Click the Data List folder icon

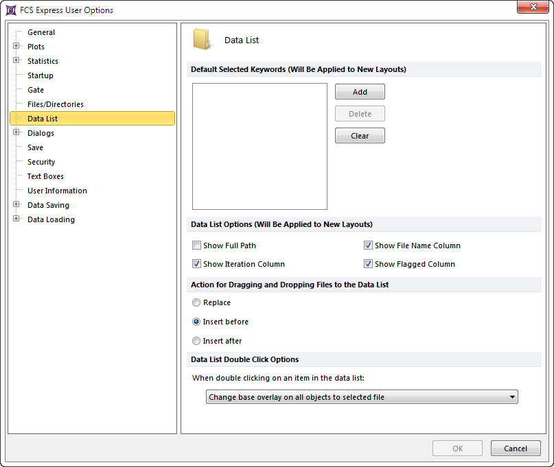point(203,40)
